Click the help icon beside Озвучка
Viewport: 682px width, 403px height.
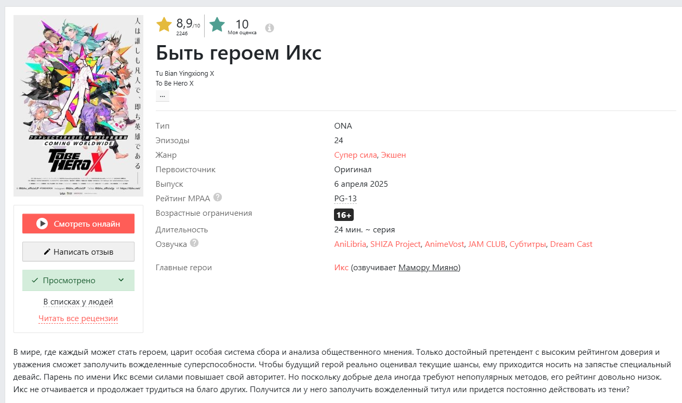click(194, 243)
